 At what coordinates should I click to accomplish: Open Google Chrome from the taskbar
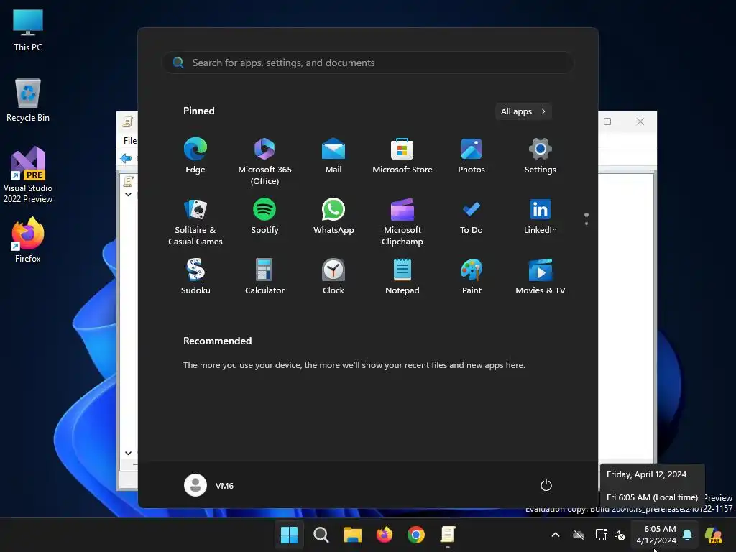(x=416, y=535)
